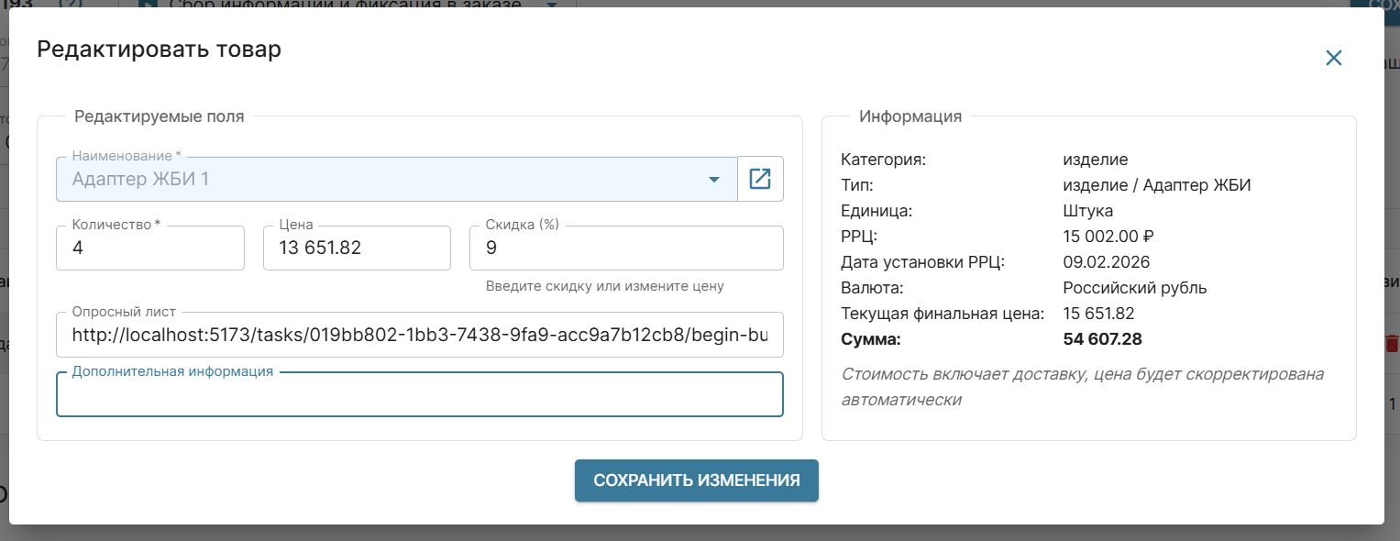Click the red trash delete icon
Image resolution: width=1400 pixels, height=541 pixels.
[1392, 343]
